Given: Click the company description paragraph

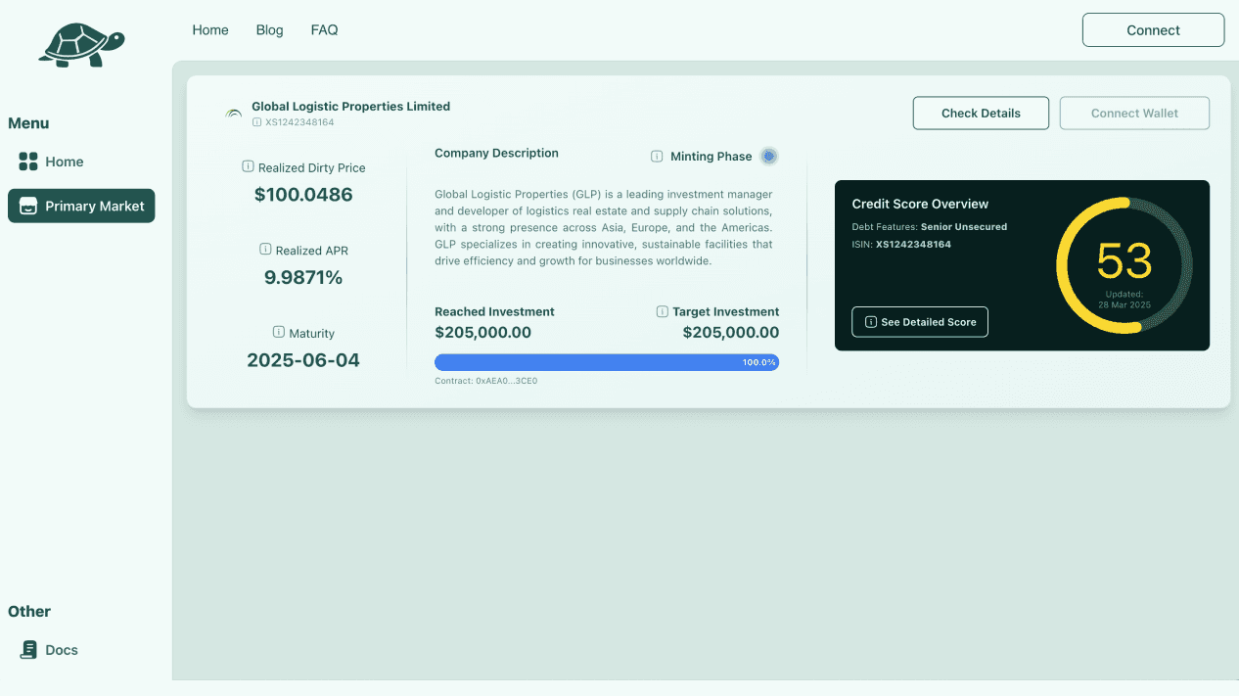Looking at the screenshot, I should pos(604,228).
